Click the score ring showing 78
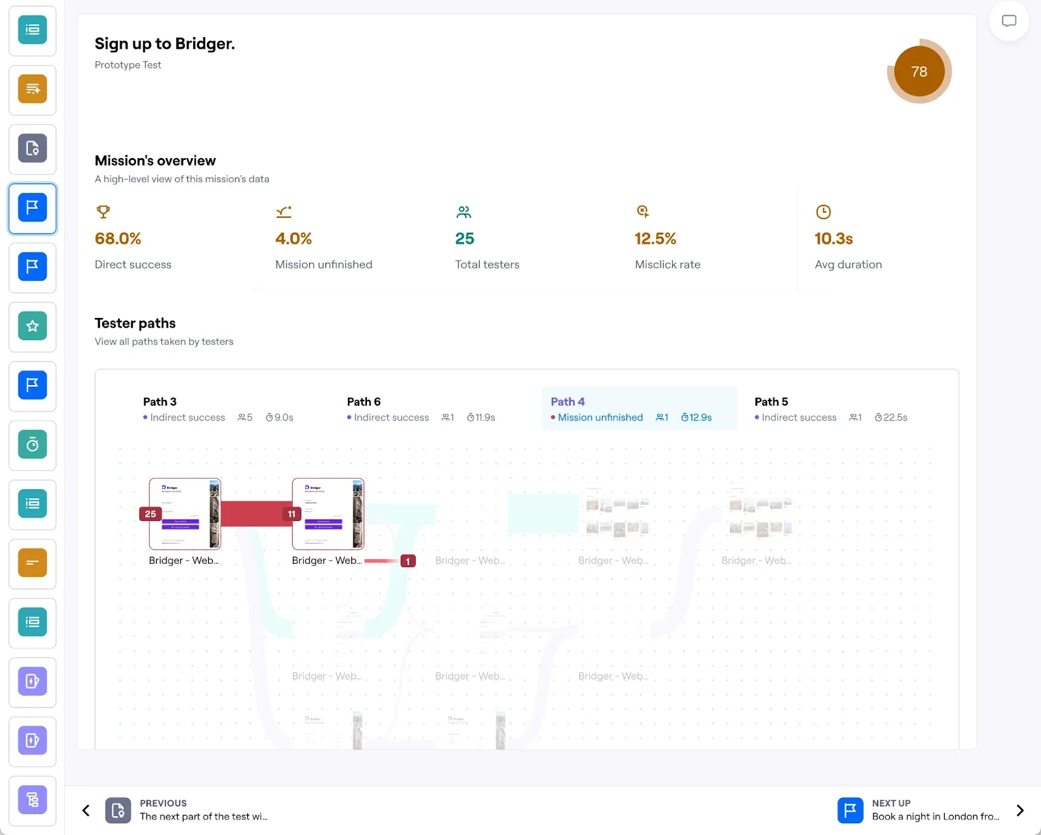This screenshot has height=835, width=1041. [919, 72]
